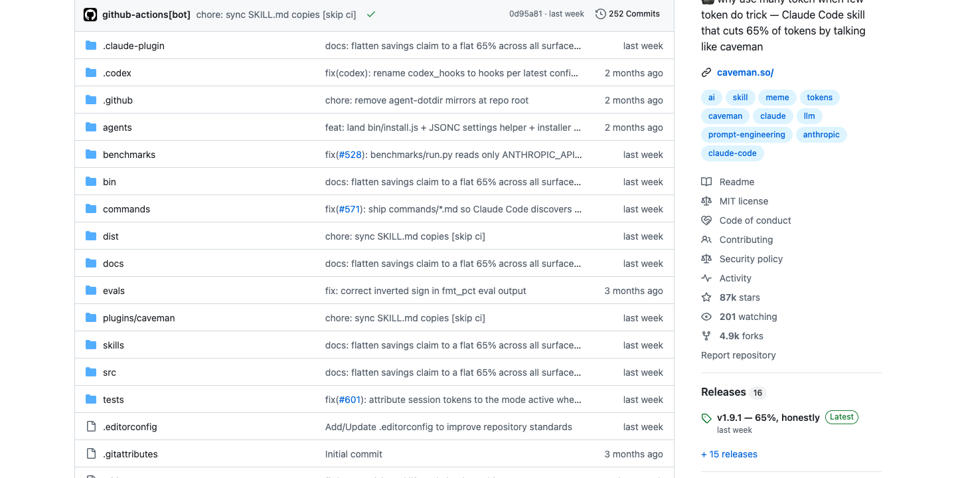956x478 pixels.
Task: Open issue #571 link in commands row
Action: (x=349, y=209)
